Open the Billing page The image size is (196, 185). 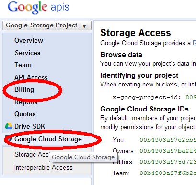[x=24, y=90]
